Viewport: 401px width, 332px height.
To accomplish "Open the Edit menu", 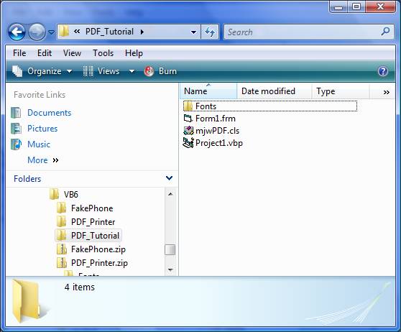I will tap(45, 53).
